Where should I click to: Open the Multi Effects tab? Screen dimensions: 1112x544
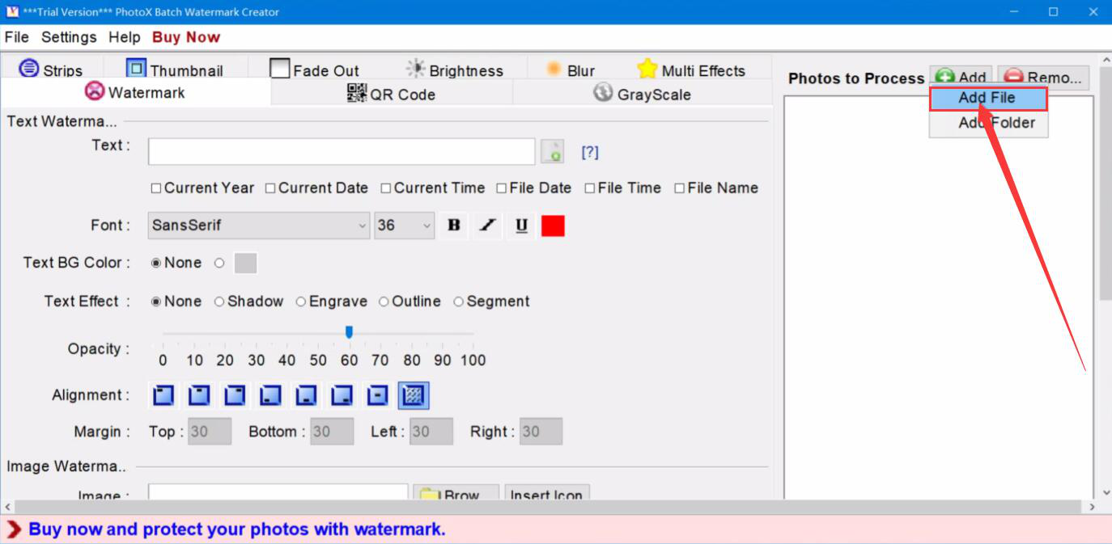[690, 70]
